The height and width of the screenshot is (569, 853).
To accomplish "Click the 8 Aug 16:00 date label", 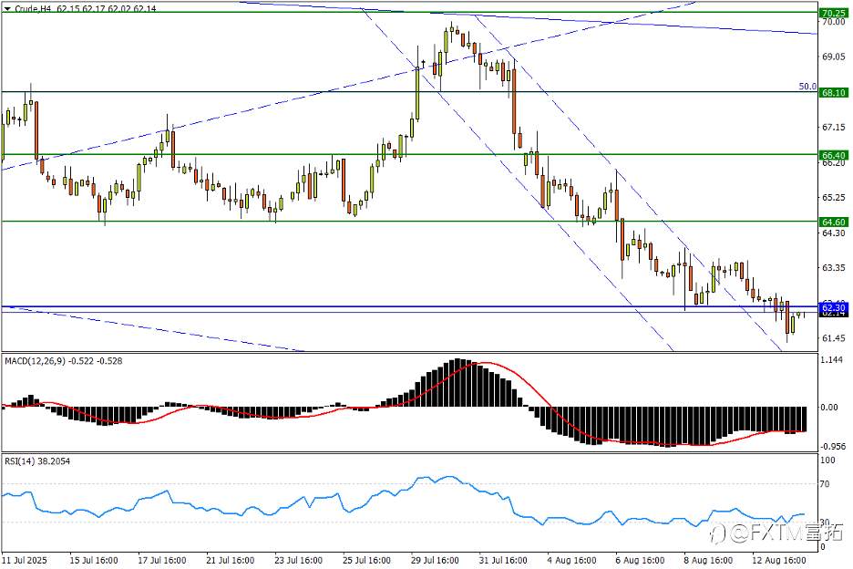I will pos(708,560).
